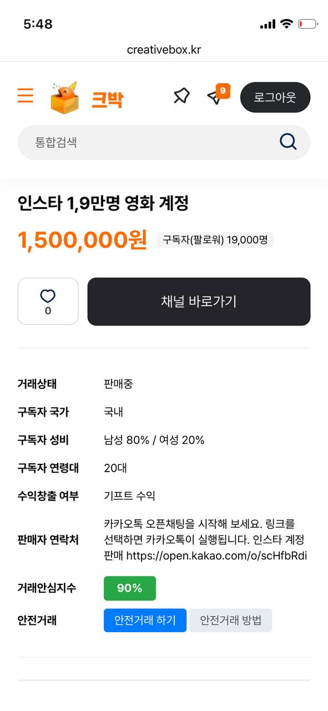Open the orange hamburger menu

coord(26,96)
